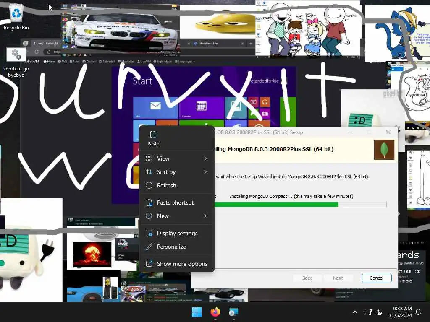Click the Back button in MongoDB Setup

click(307, 278)
